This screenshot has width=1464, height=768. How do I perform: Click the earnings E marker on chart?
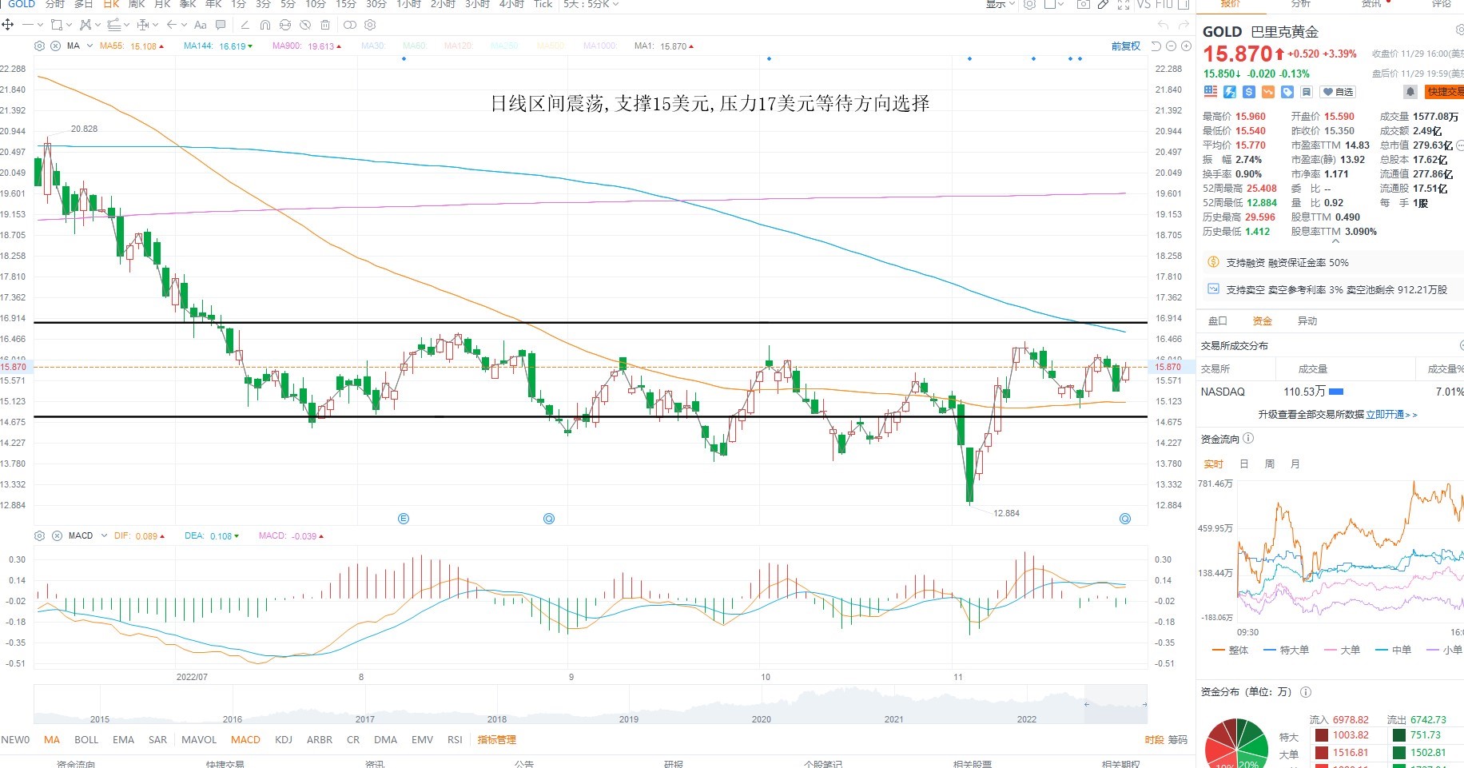pos(404,519)
